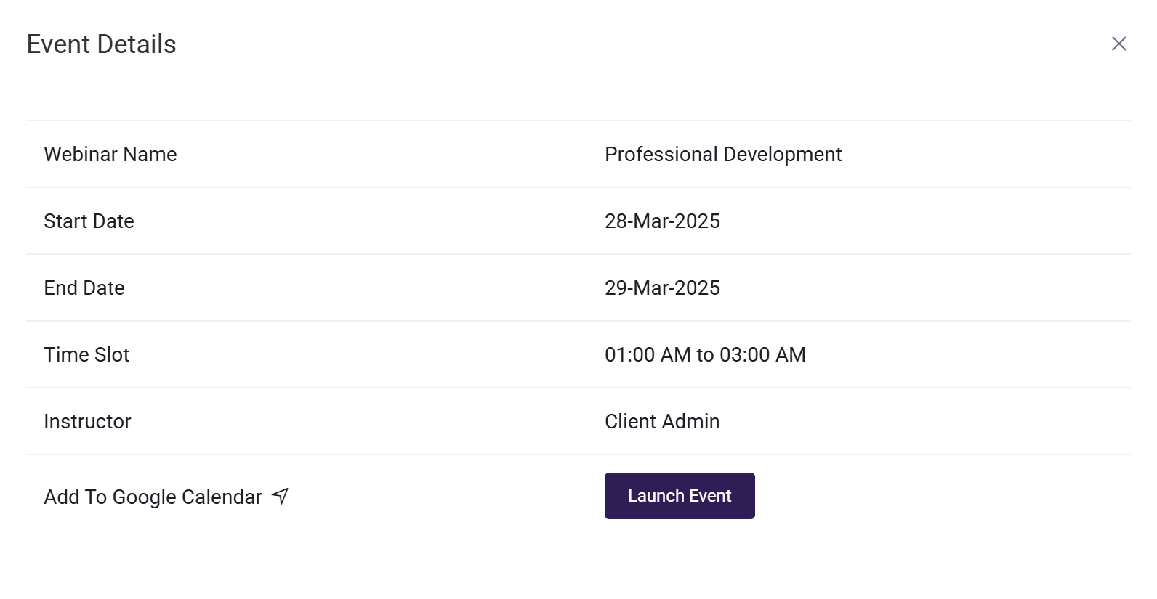Select the 01:00 AM start time
This screenshot has height=599, width=1157.
click(x=648, y=354)
